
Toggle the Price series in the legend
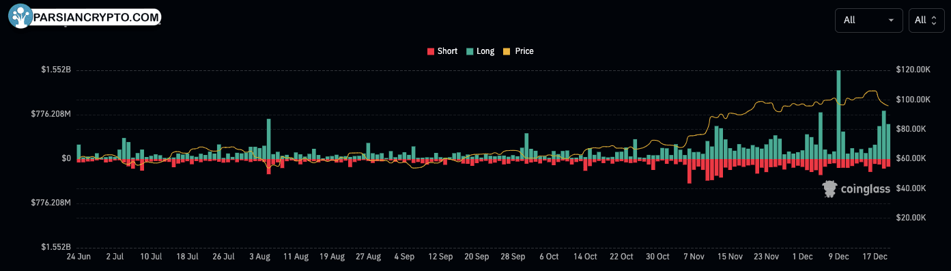pyautogui.click(x=519, y=51)
